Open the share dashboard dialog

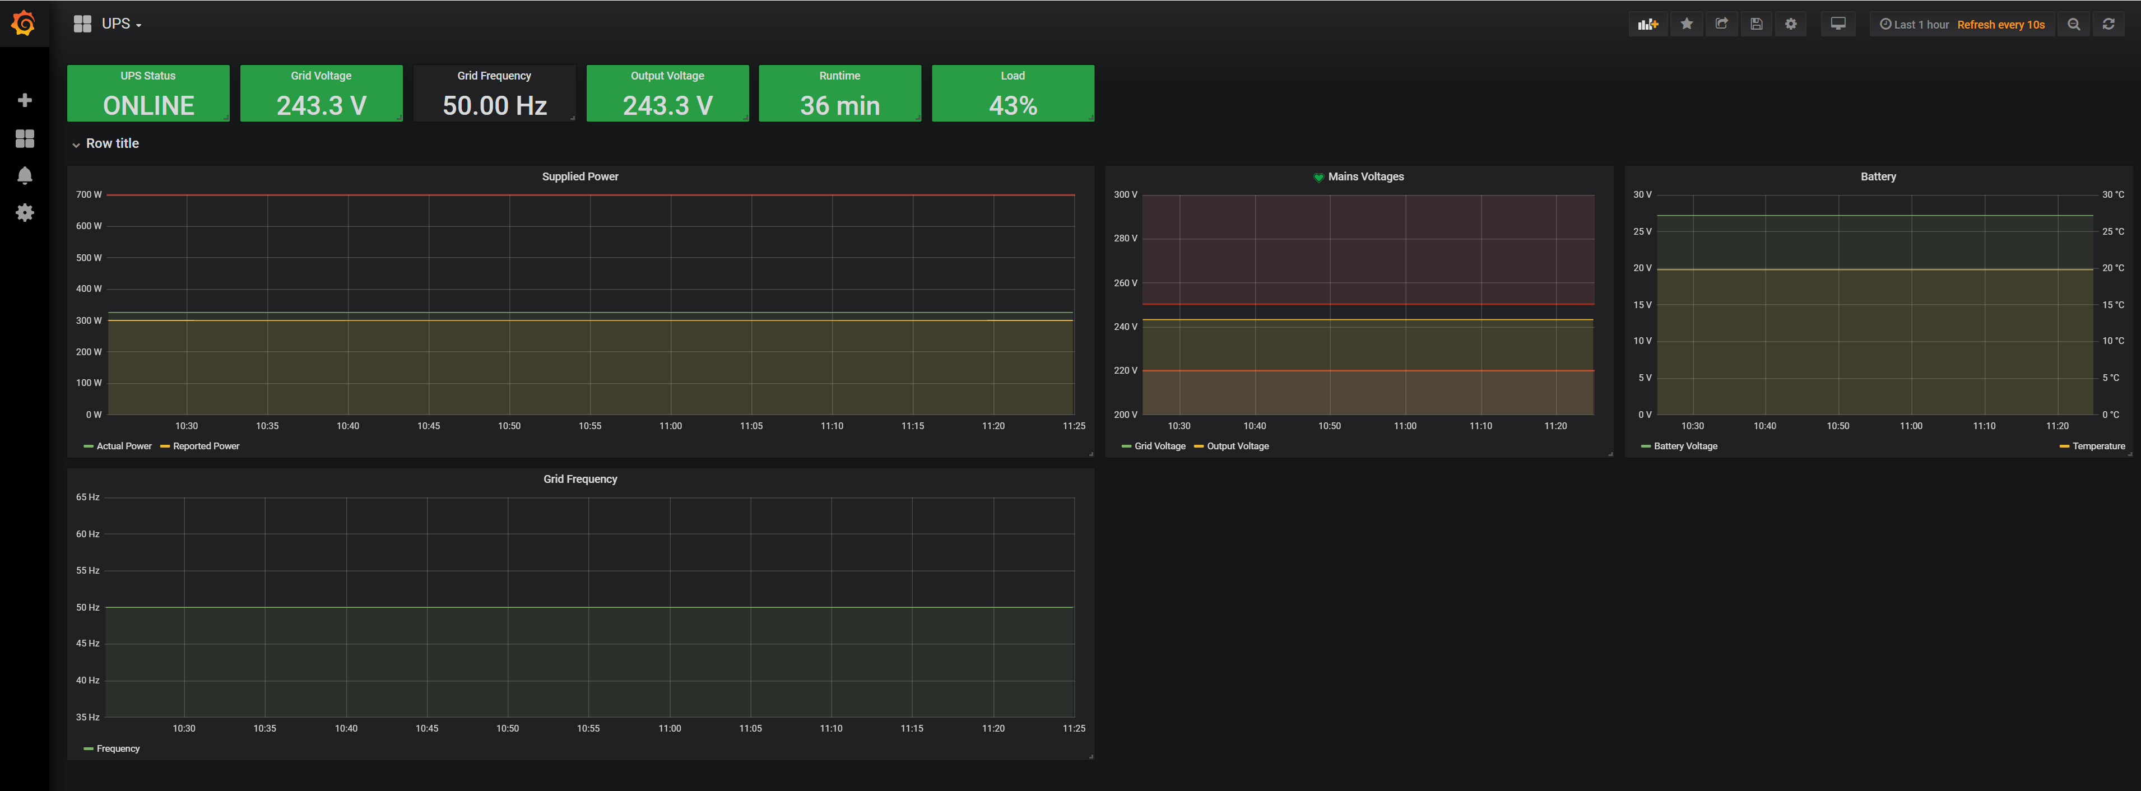tap(1721, 24)
